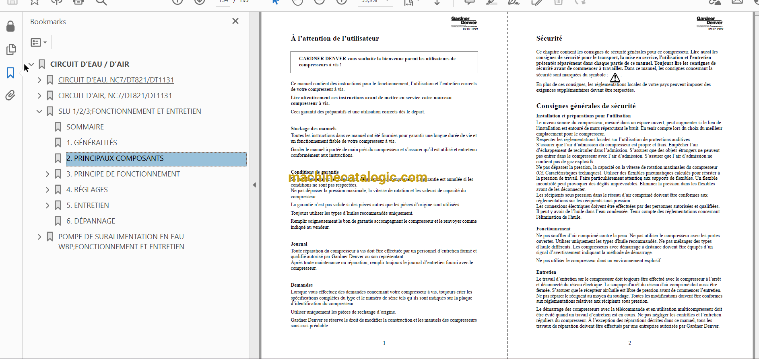Screen dimensions: 759x359
Task: Click the 'Demandes' subheading
Action: click(301, 285)
